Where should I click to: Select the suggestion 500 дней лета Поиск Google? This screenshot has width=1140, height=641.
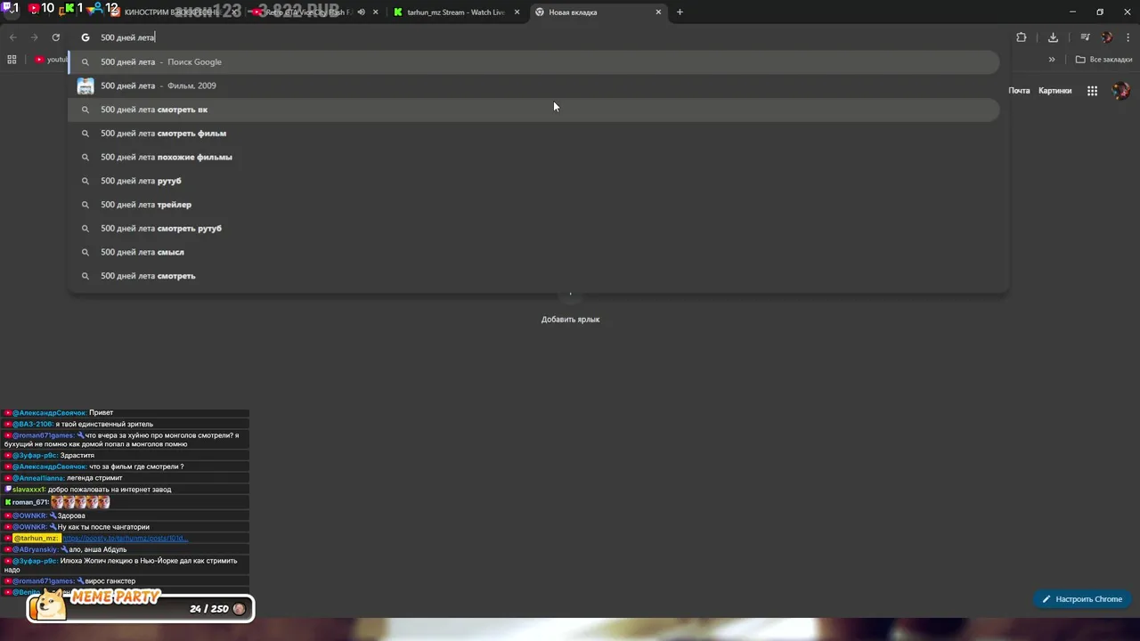click(x=534, y=62)
